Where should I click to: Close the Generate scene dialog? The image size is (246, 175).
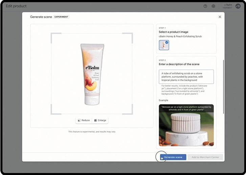click(220, 17)
